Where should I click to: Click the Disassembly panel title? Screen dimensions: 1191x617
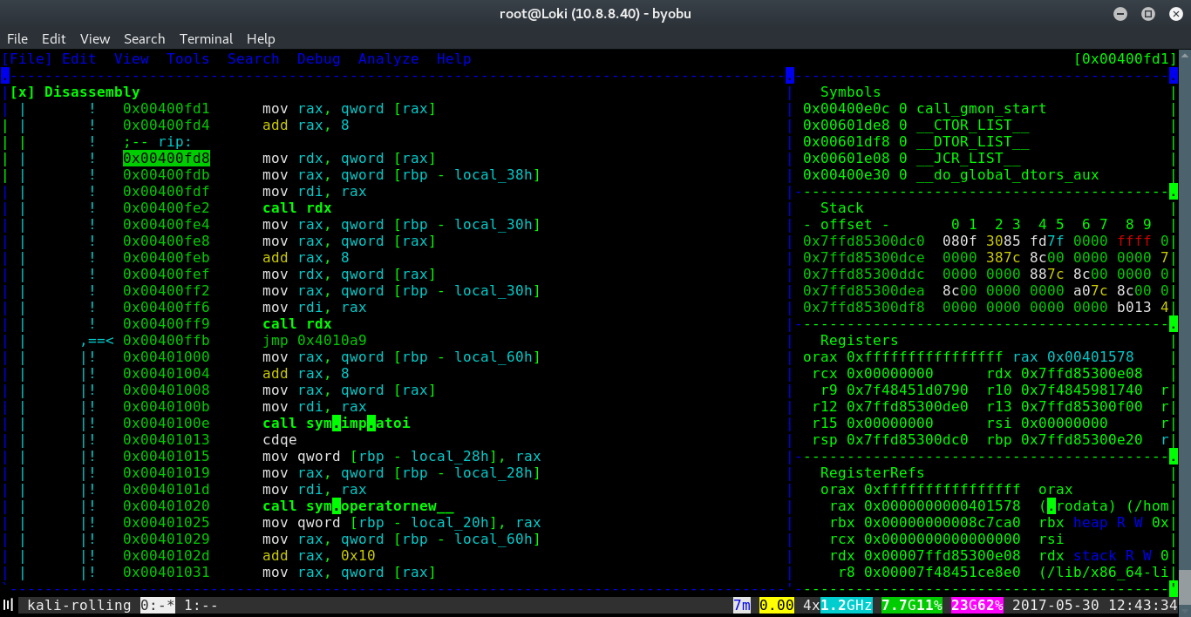click(92, 92)
